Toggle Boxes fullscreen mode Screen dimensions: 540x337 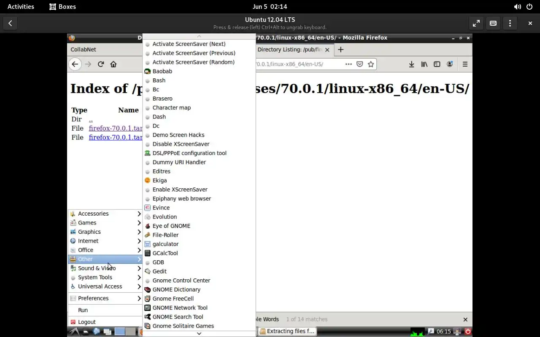[476, 23]
